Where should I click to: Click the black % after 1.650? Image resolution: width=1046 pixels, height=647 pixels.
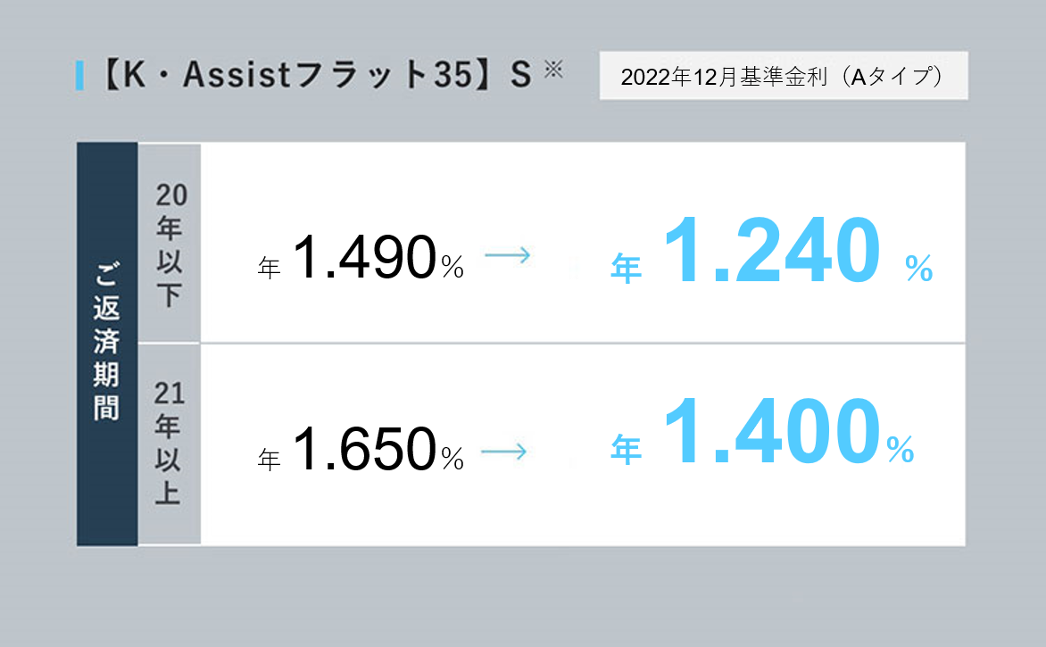pyautogui.click(x=452, y=460)
